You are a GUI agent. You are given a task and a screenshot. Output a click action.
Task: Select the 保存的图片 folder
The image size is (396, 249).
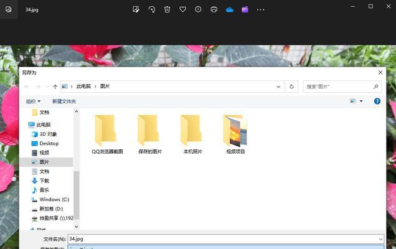[x=150, y=134]
